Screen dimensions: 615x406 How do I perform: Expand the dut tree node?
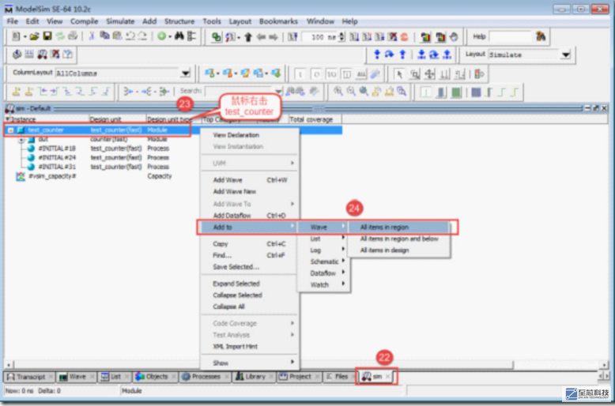pyautogui.click(x=21, y=140)
